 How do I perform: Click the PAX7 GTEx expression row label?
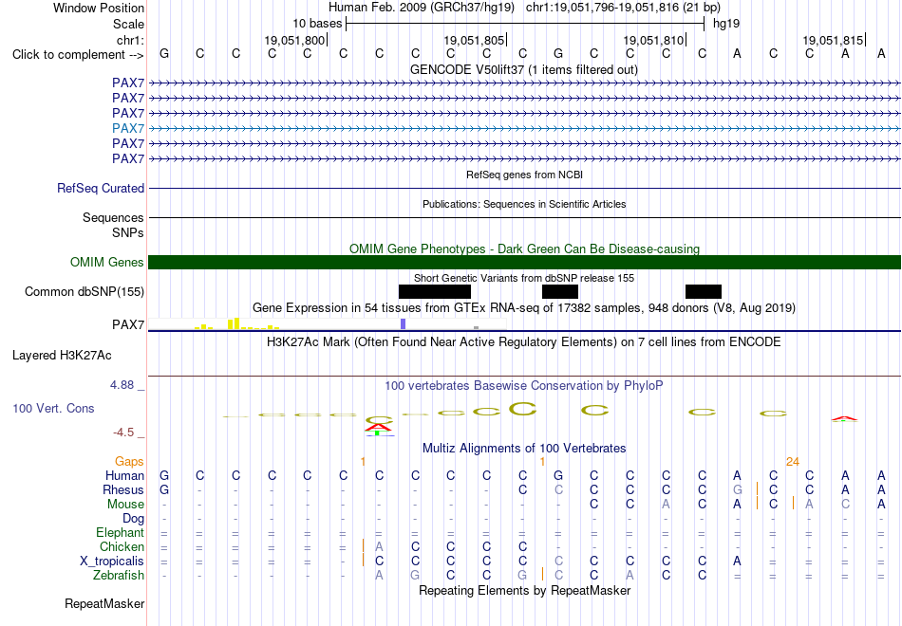pos(128,324)
